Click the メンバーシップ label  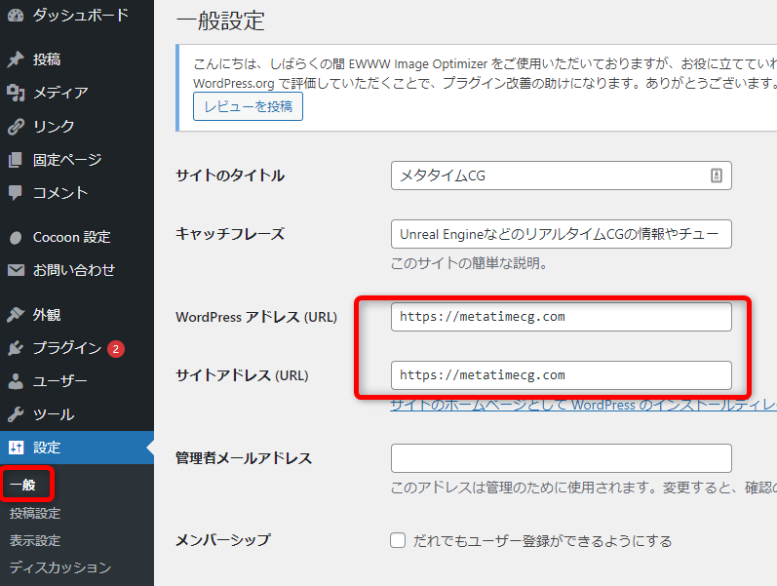coord(223,540)
